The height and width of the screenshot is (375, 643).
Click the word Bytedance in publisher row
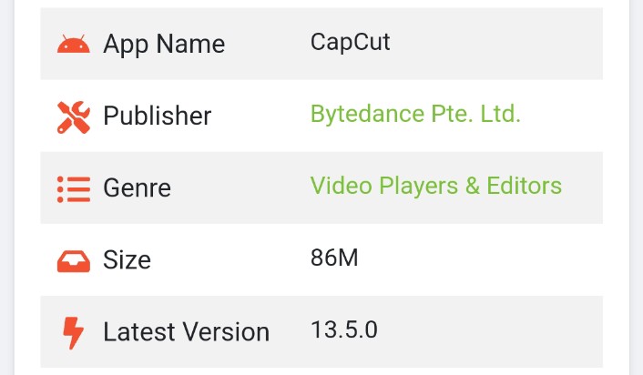tap(367, 115)
